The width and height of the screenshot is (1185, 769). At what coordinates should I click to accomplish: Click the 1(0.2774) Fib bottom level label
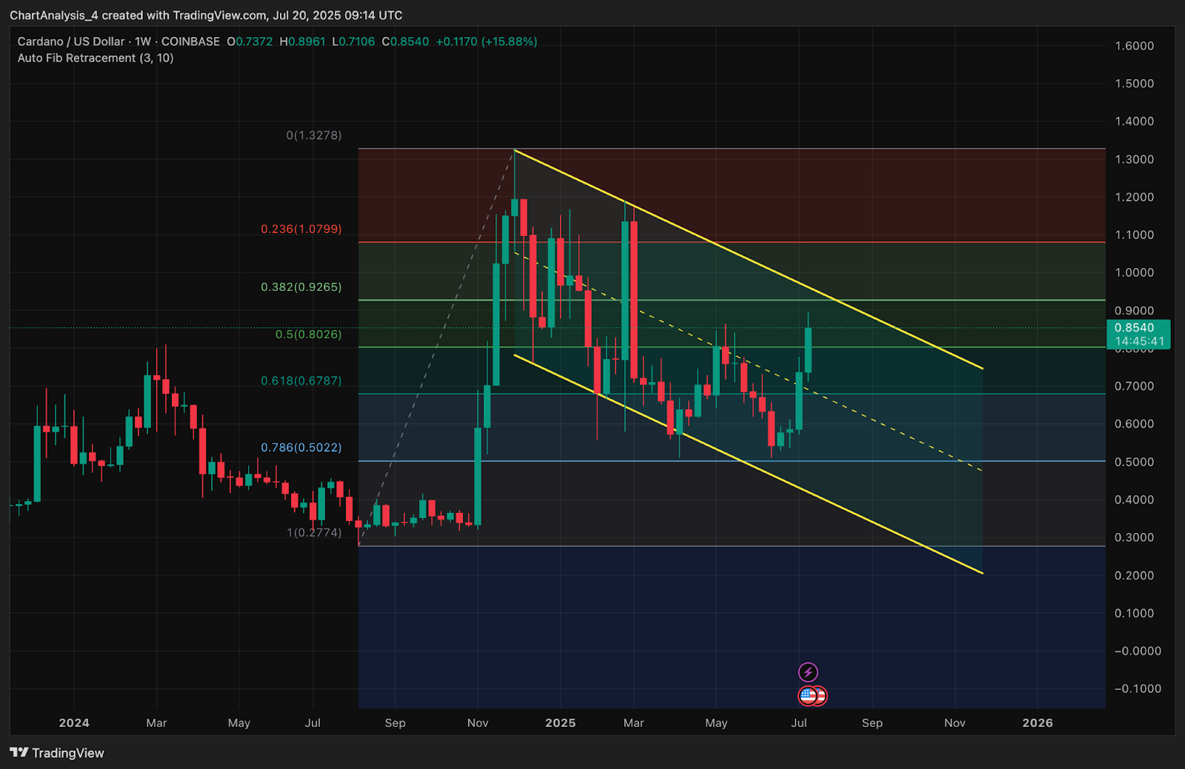tap(314, 533)
